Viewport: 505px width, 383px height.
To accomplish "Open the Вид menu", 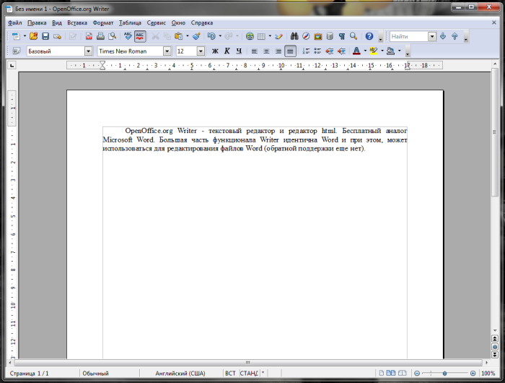I will coord(57,22).
